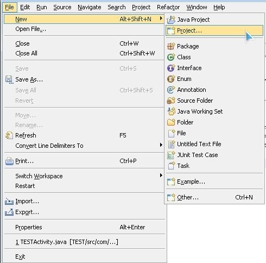Screen dimensions: 266x263
Task: Click the purple Interface icon
Action: point(171,68)
